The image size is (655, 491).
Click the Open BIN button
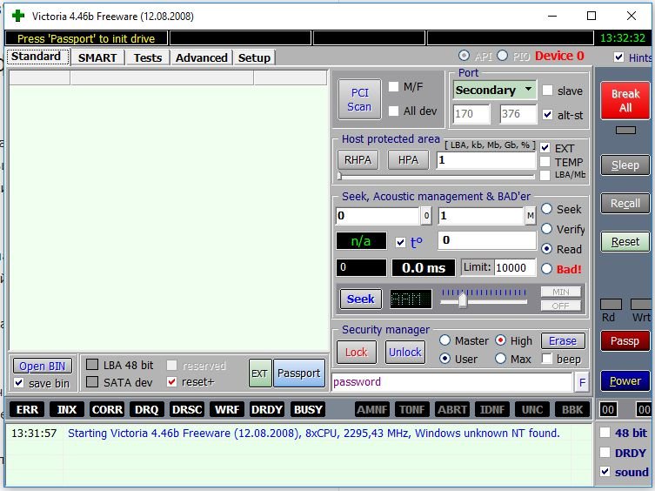coord(43,366)
